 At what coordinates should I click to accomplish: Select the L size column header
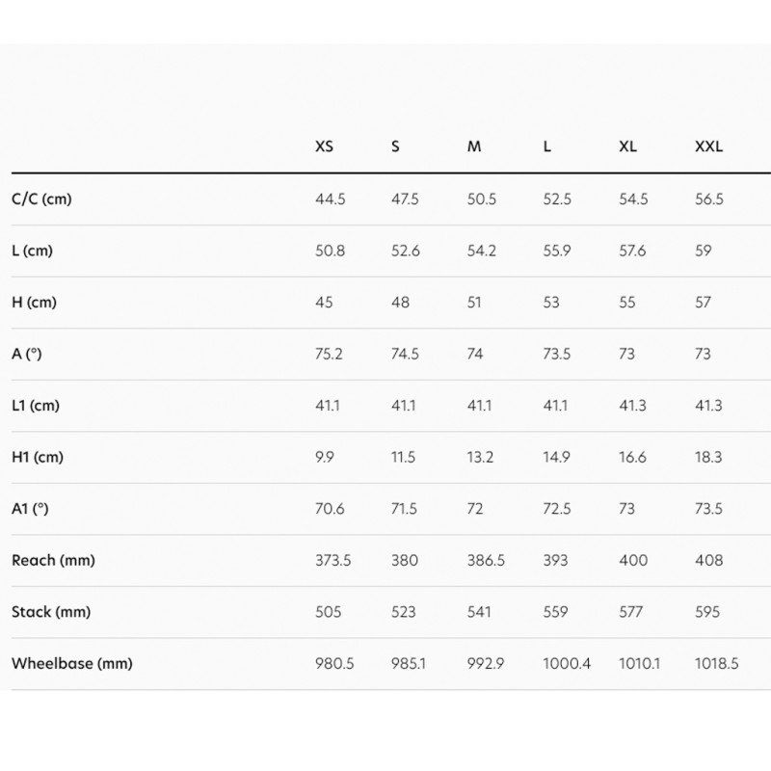pyautogui.click(x=547, y=147)
